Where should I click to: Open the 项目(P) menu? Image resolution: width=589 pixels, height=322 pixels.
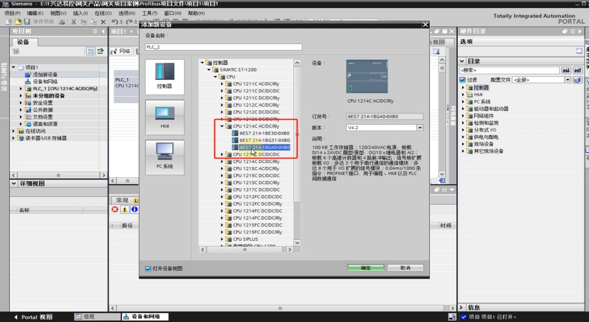click(x=13, y=13)
